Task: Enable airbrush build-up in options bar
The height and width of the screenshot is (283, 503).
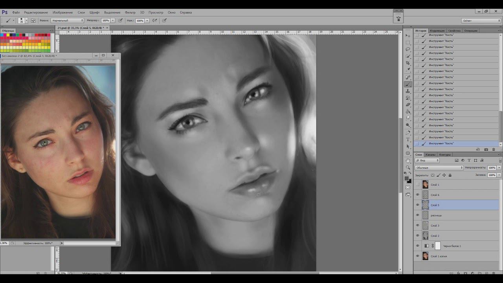Action: pos(155,20)
